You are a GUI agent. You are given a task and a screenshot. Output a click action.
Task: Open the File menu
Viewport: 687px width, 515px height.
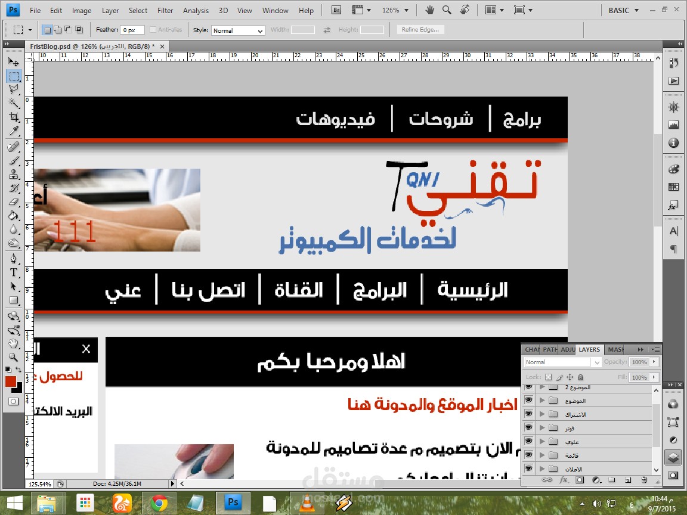(35, 11)
